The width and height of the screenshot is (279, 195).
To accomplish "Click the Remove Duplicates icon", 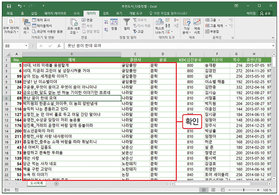I will (168, 26).
